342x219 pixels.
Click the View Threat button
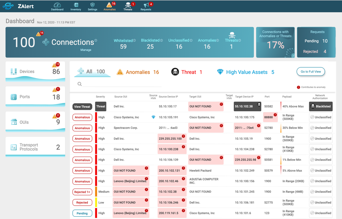(82, 107)
